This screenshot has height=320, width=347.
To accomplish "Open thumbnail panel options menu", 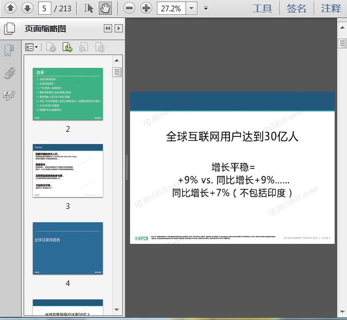I will [31, 47].
